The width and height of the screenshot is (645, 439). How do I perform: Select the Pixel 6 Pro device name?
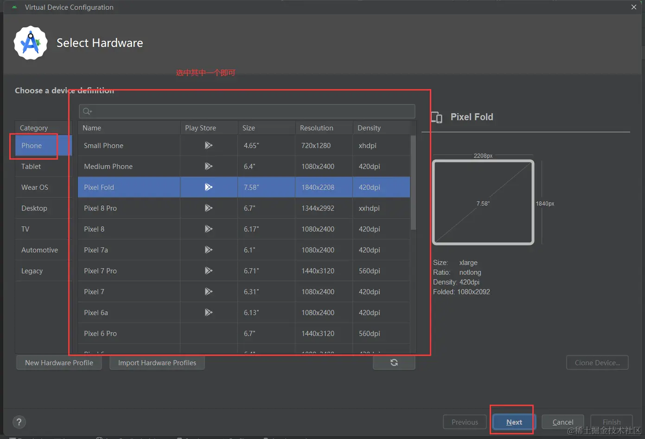point(100,333)
